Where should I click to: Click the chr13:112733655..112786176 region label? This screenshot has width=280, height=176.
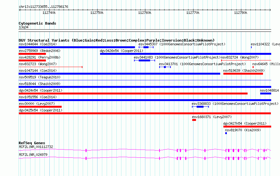coord(43,7)
